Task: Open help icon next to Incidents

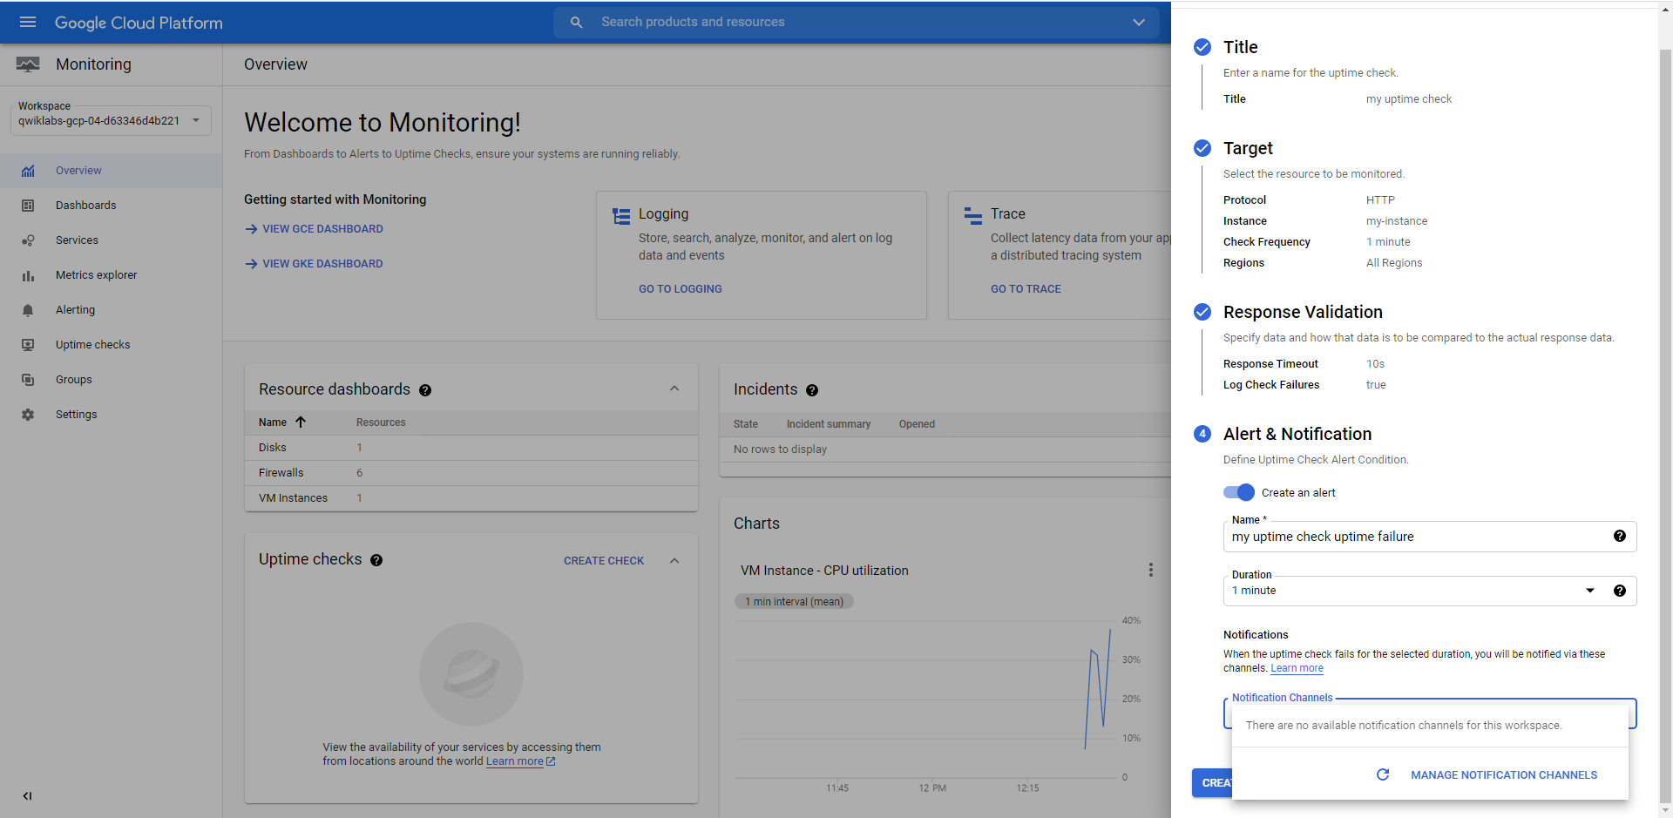Action: 812,390
